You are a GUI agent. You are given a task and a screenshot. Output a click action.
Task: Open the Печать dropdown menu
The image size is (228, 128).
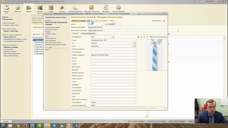(x=112, y=21)
